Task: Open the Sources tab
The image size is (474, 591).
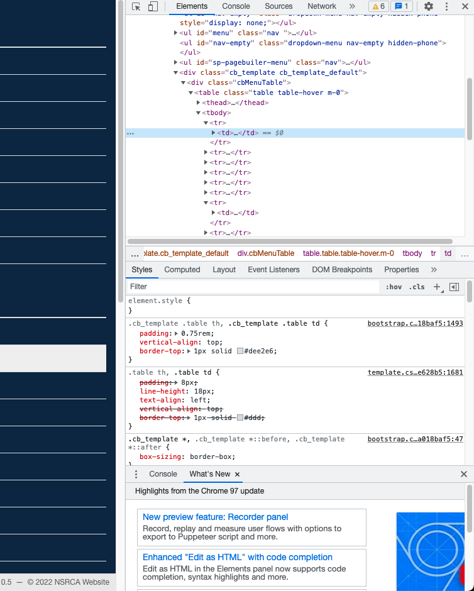Action: [x=278, y=6]
